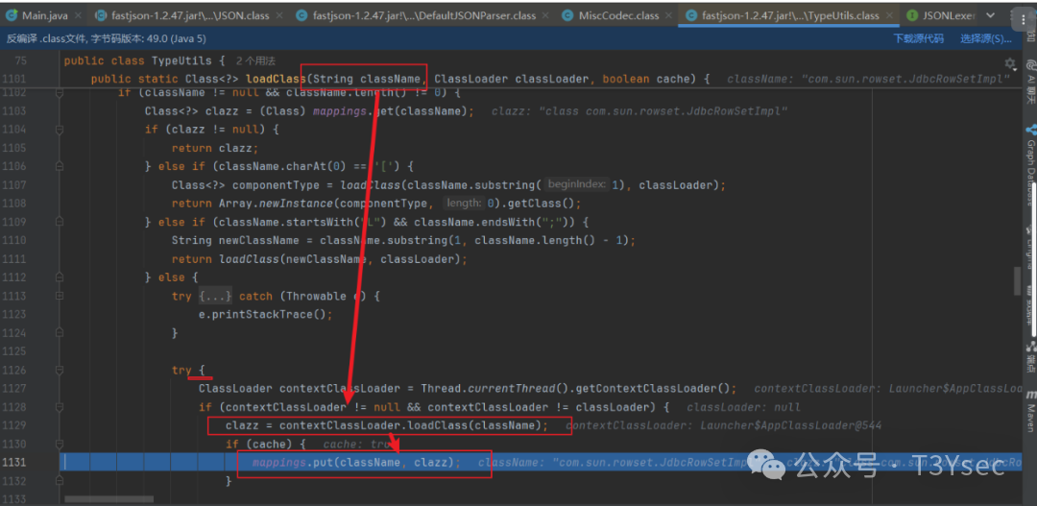Click 'mappings.get(className)' on line 1103
1037x506 pixels.
pos(391,110)
